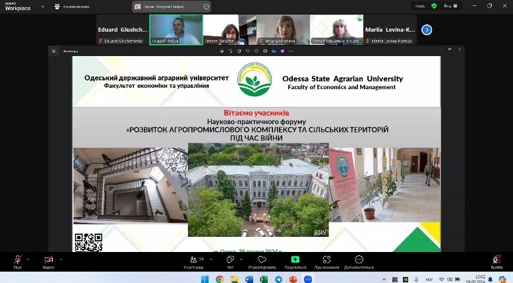Screen dimensions: 513x283
Task: Turn on the camera (Видео)
Action: (48, 260)
